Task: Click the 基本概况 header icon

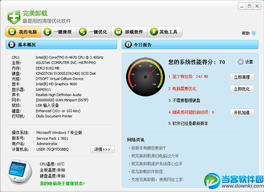Action: tap(12, 45)
